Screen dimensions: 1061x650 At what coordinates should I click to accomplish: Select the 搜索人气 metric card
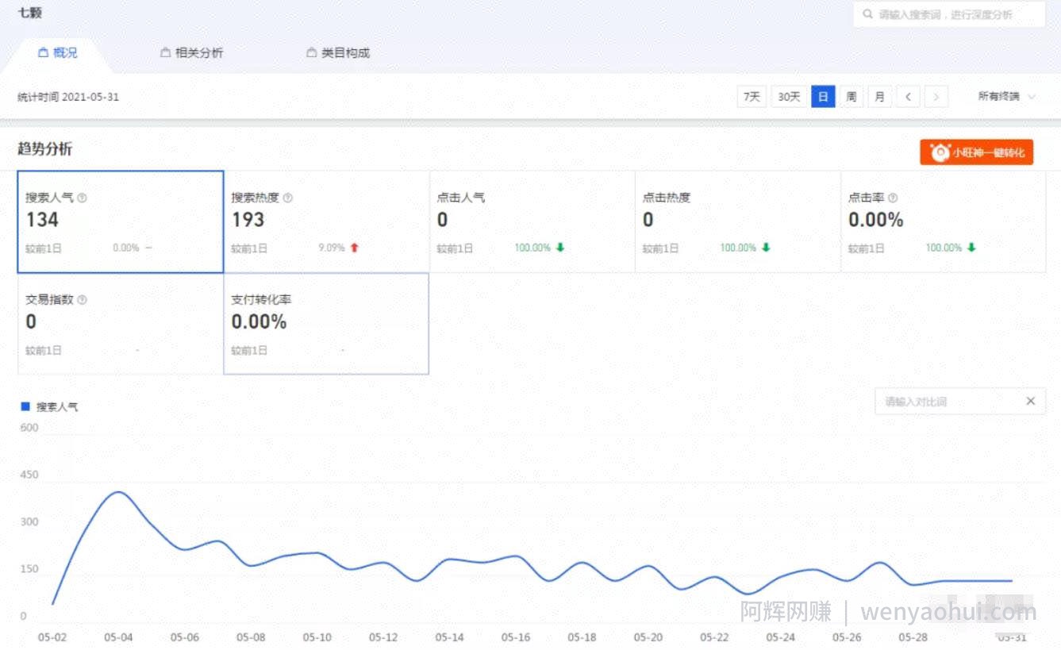[x=121, y=221]
